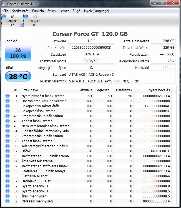Open the Súgó menu

pos(76,11)
